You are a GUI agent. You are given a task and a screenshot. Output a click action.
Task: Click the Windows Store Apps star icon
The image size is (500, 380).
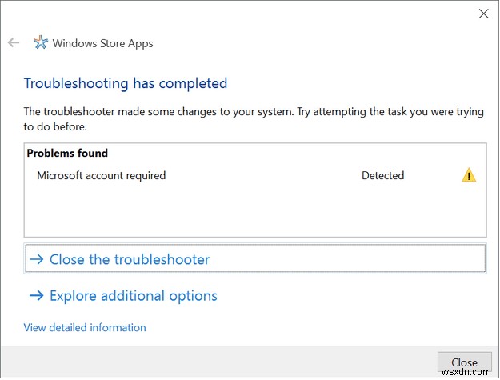pyautogui.click(x=41, y=42)
